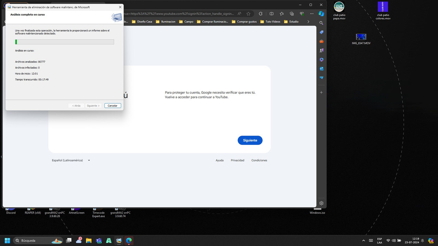Open Browser essentials heart icon
The width and height of the screenshot is (438, 246).
pyautogui.click(x=301, y=14)
